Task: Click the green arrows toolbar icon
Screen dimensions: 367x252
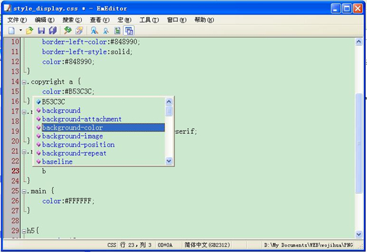Action: tap(68, 31)
